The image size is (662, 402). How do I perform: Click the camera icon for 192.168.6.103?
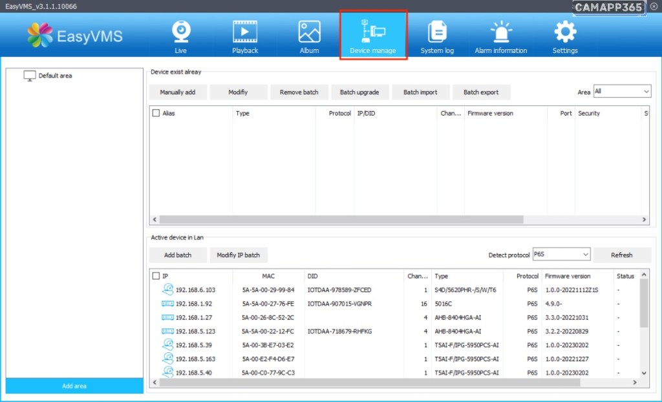click(167, 290)
